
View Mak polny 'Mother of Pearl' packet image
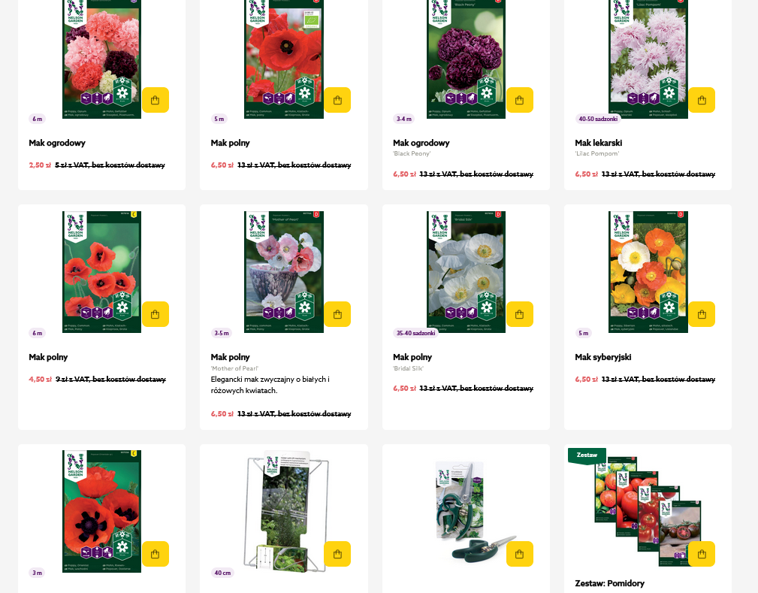(284, 272)
